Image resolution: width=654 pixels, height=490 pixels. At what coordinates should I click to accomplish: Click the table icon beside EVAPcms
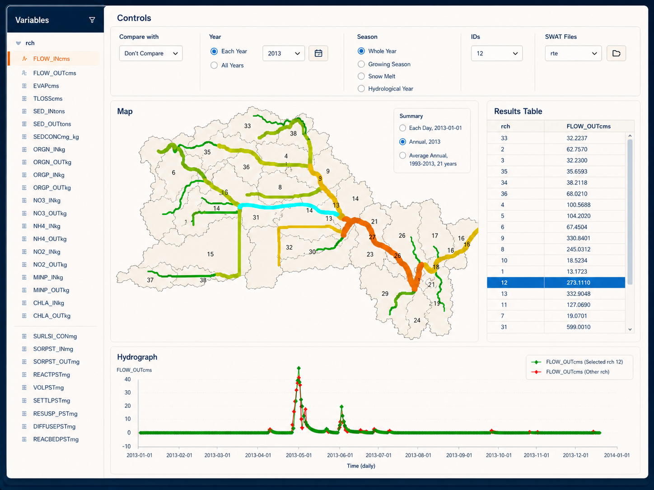click(x=24, y=86)
